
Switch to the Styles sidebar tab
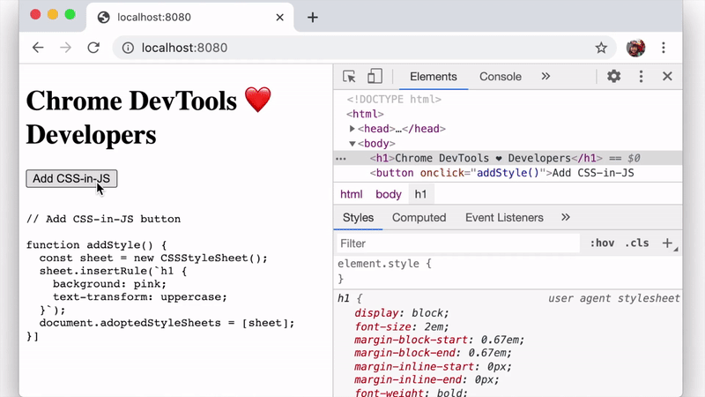358,218
